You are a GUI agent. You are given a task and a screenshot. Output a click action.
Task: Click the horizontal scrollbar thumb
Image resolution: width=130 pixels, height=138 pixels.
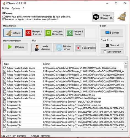(x=38, y=129)
